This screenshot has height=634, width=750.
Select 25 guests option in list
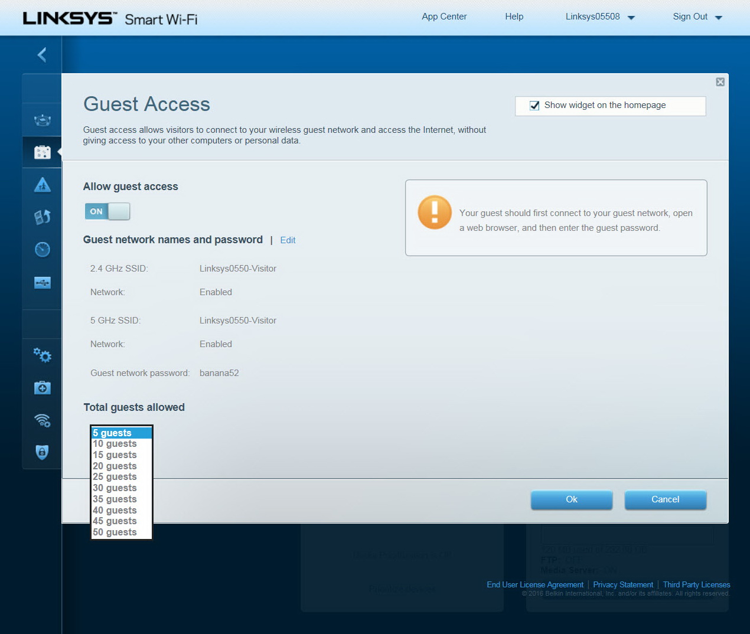pyautogui.click(x=122, y=477)
